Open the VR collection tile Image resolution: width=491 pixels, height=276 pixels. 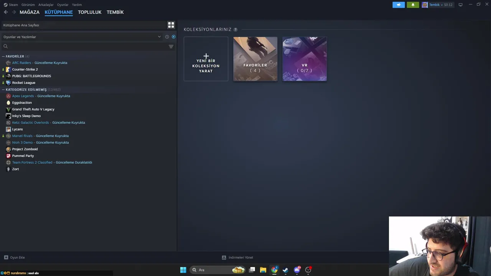[305, 59]
